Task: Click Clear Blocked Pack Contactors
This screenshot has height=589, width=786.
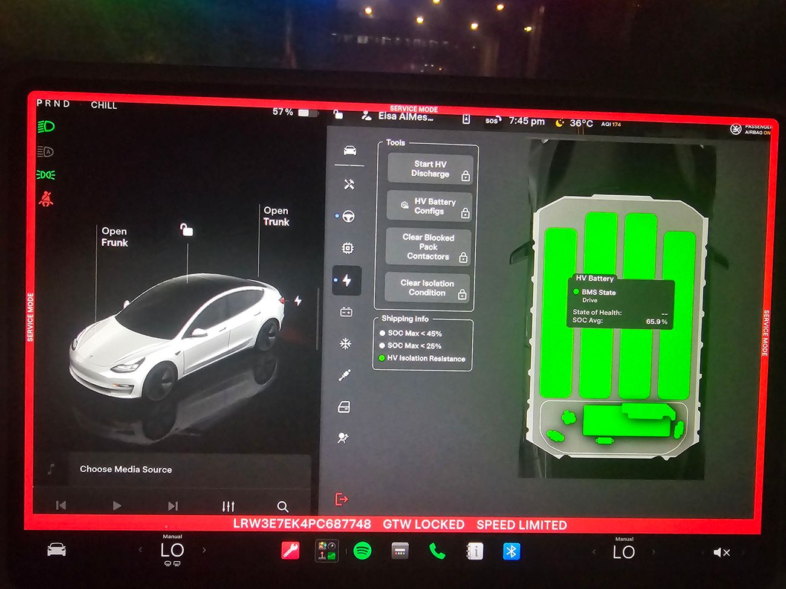Action: [x=428, y=247]
